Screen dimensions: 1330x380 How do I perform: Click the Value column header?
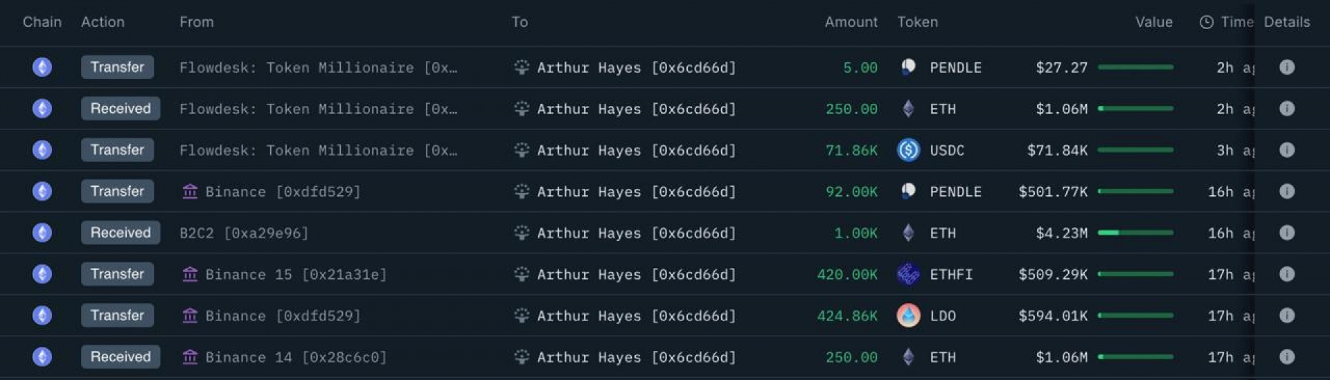point(1153,22)
